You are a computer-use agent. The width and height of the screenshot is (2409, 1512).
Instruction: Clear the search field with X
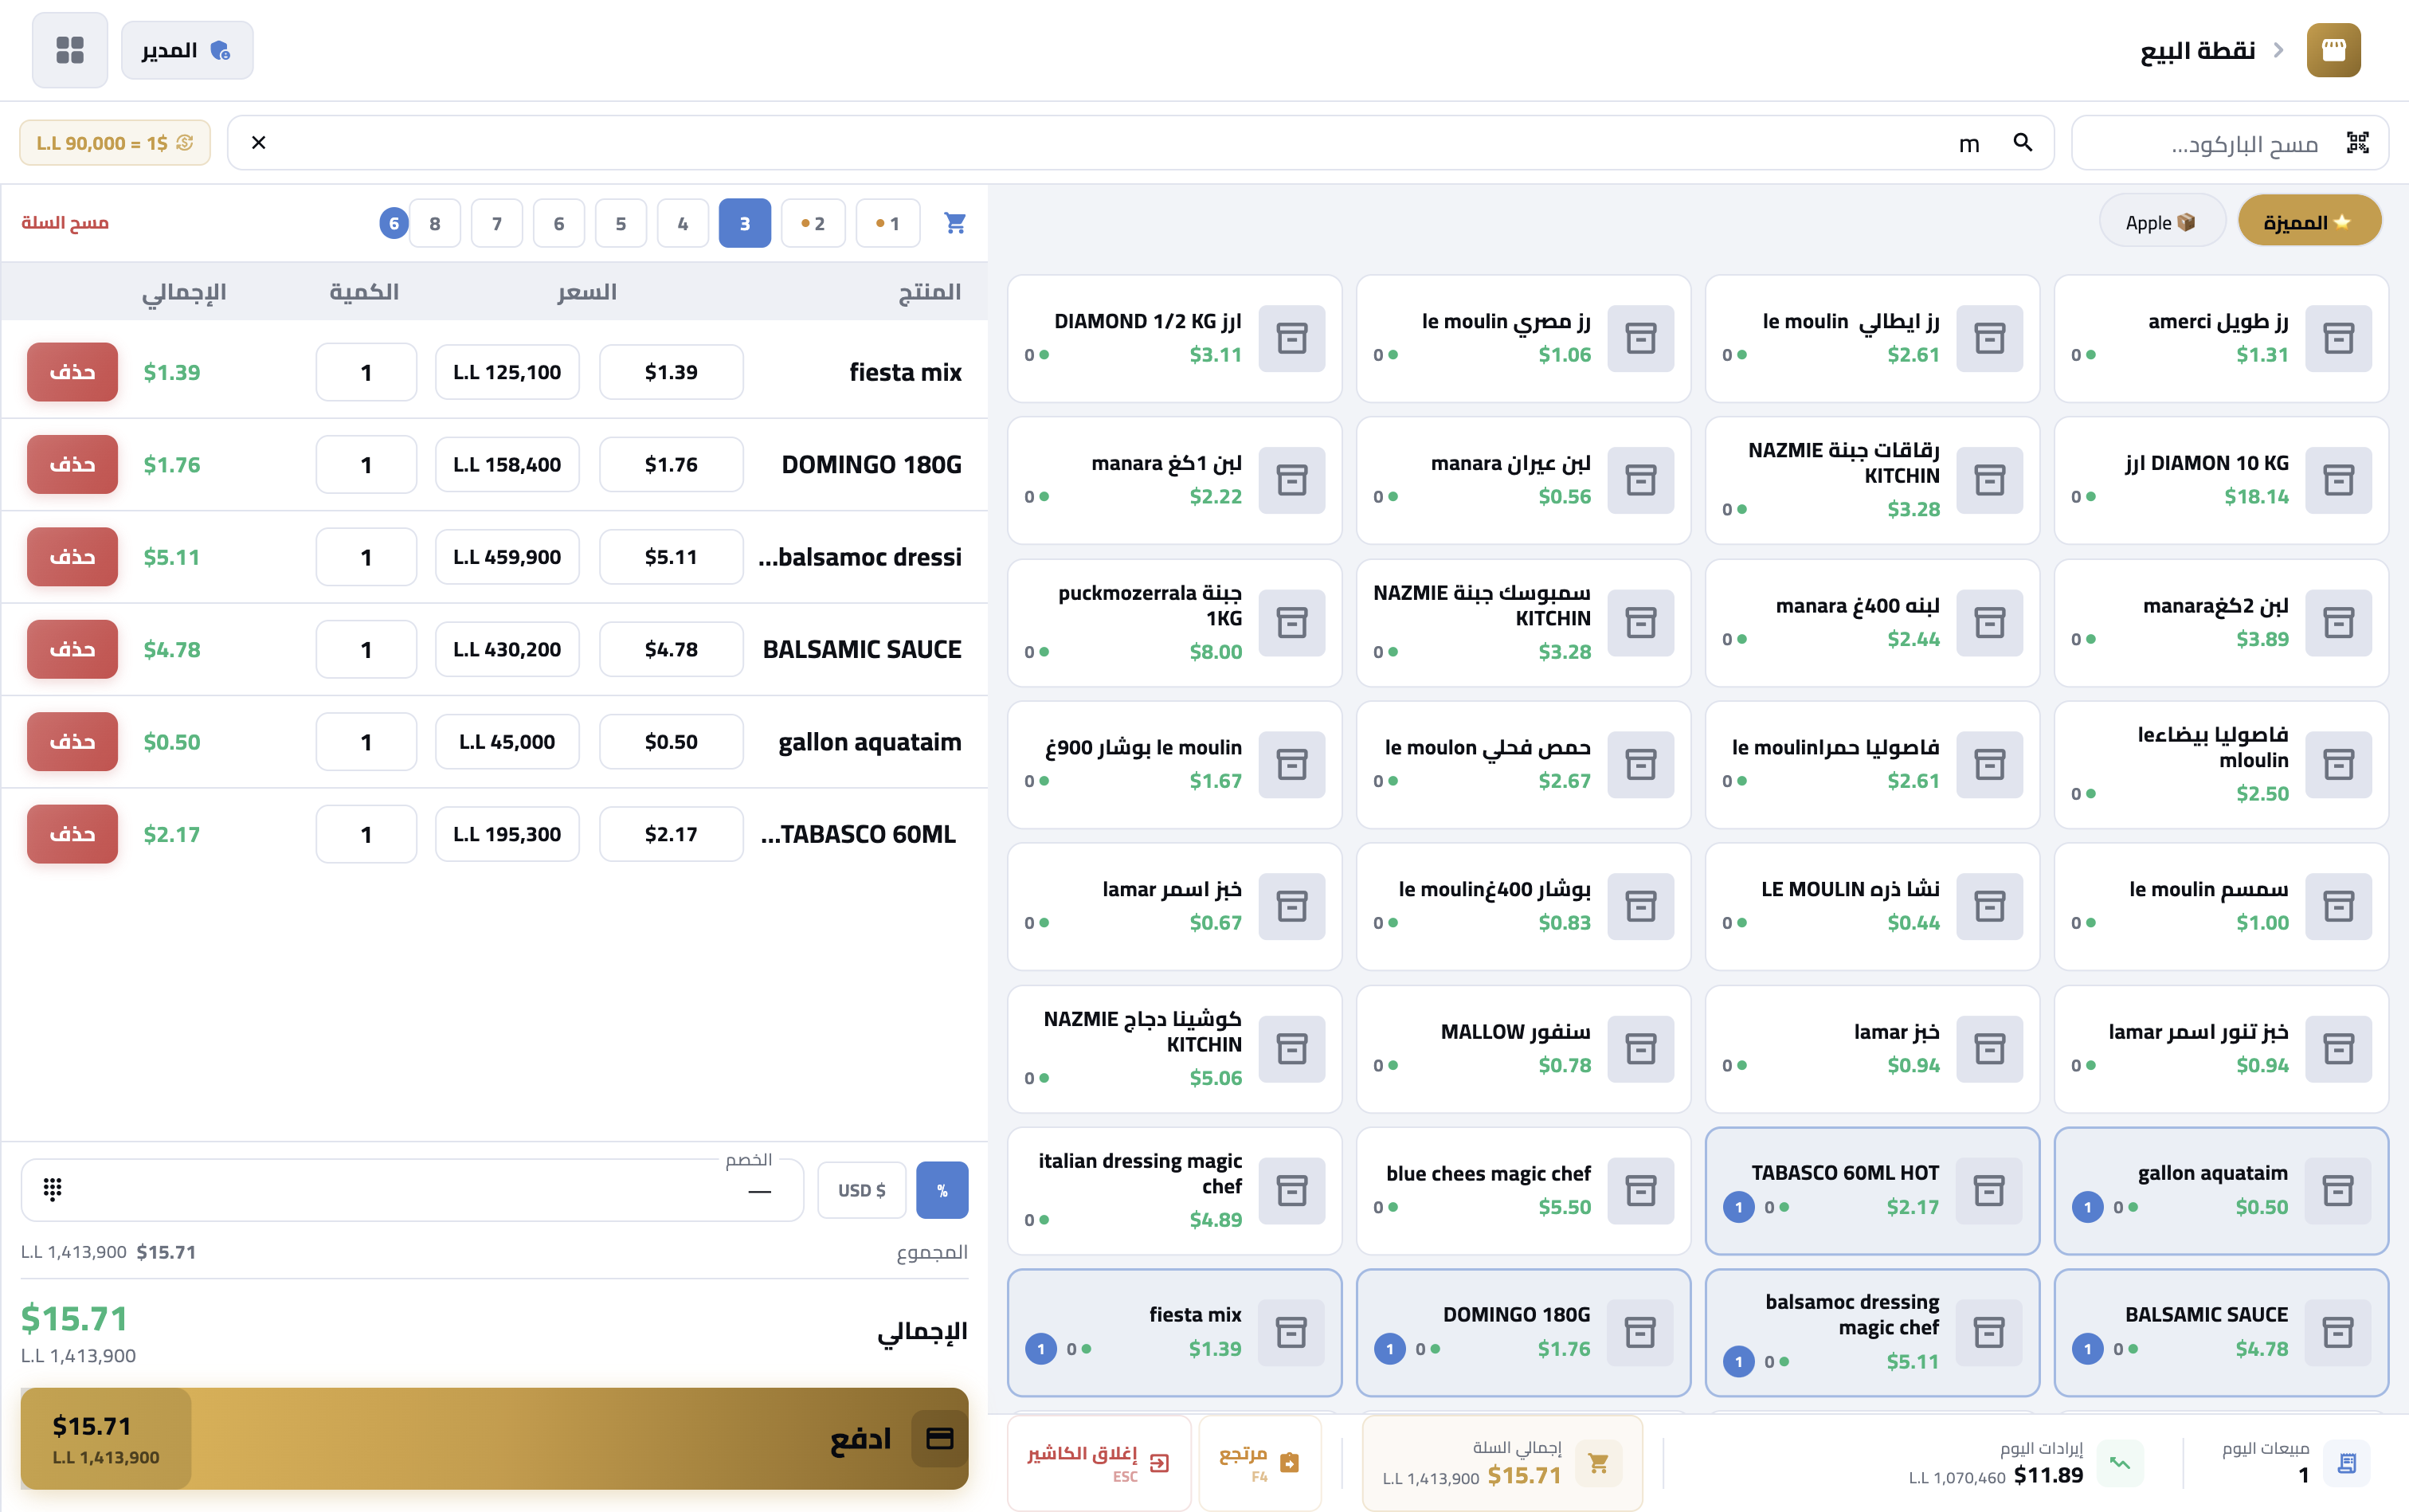click(x=259, y=143)
